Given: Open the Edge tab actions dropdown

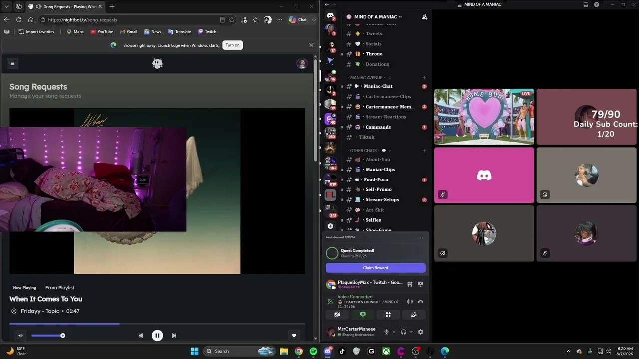Looking at the screenshot, I should coord(7,6).
